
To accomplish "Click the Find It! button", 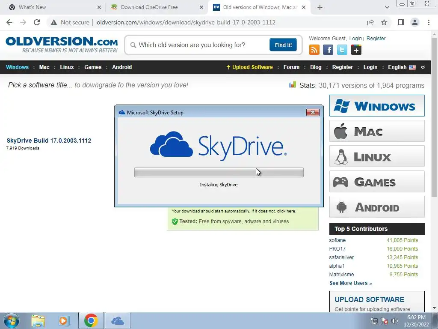I will [x=283, y=45].
